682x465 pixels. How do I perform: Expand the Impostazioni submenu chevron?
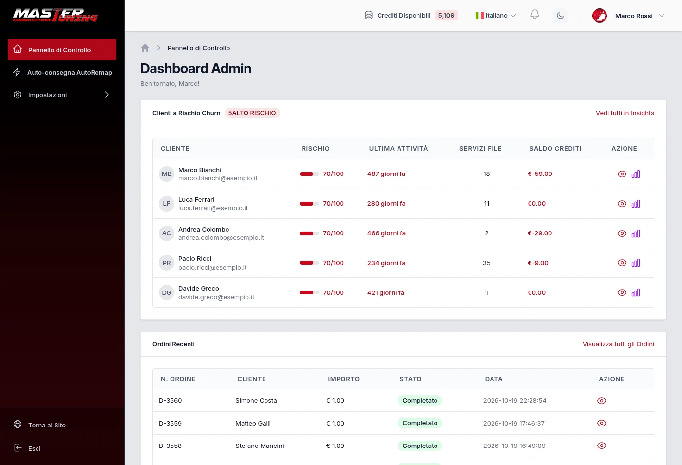pyautogui.click(x=107, y=95)
